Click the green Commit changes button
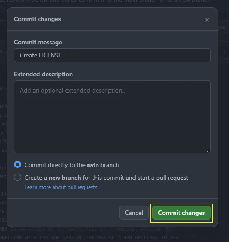Viewport: 229px width, 242px height. pos(182,213)
